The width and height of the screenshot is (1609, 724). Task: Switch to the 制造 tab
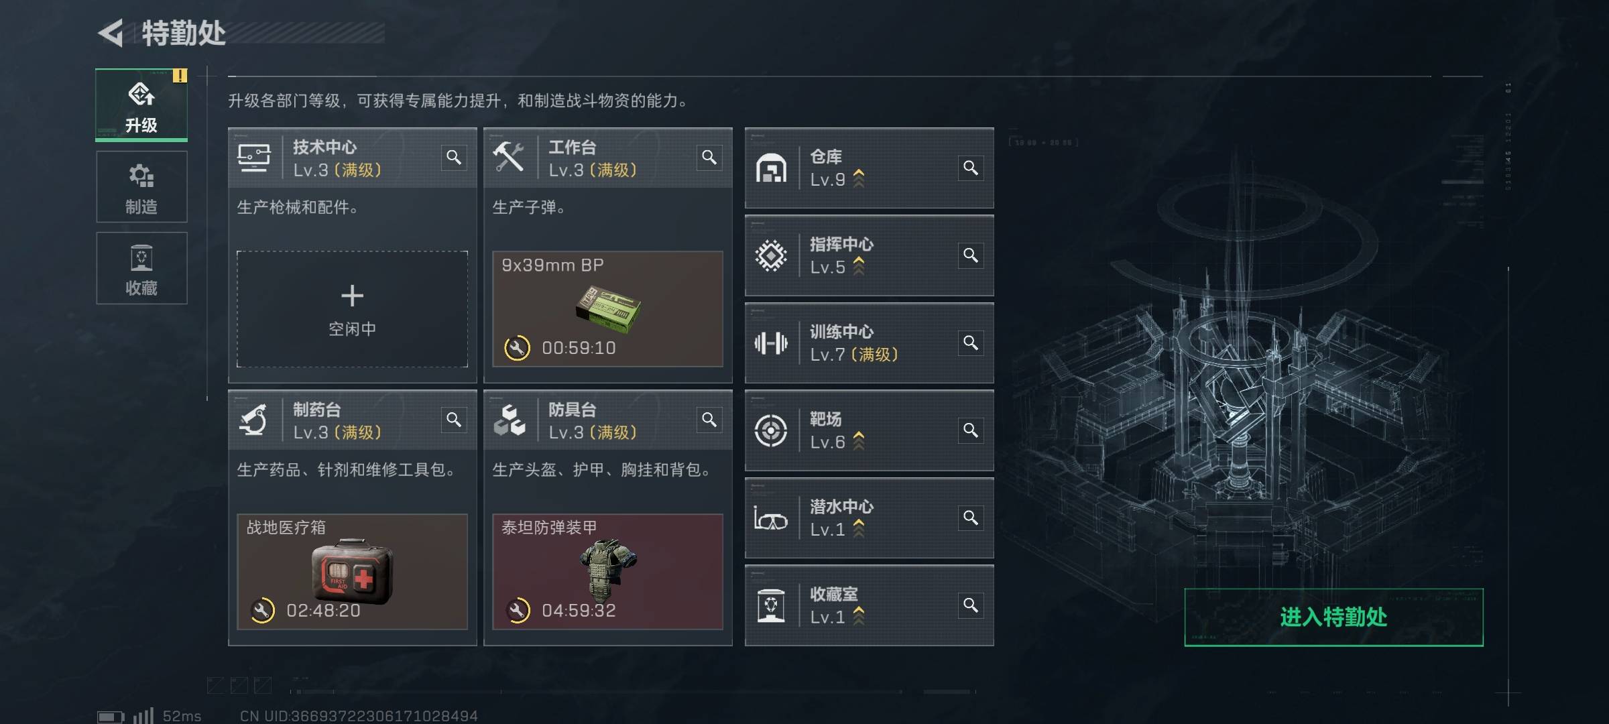pos(141,187)
